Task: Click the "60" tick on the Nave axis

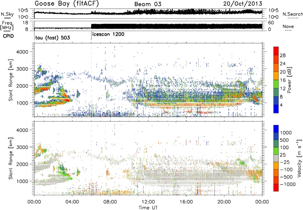Action: pyautogui.click(x=271, y=23)
